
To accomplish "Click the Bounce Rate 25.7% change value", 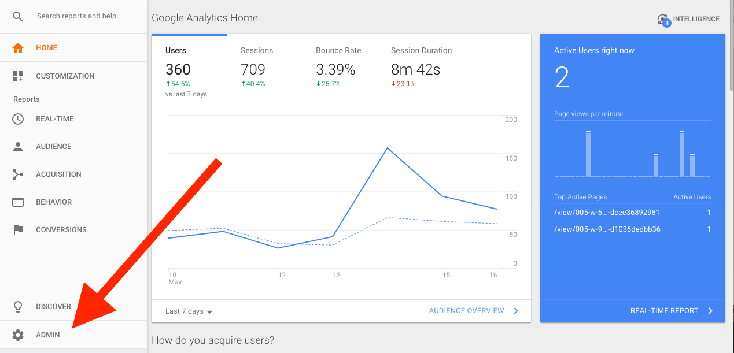I will 328,84.
